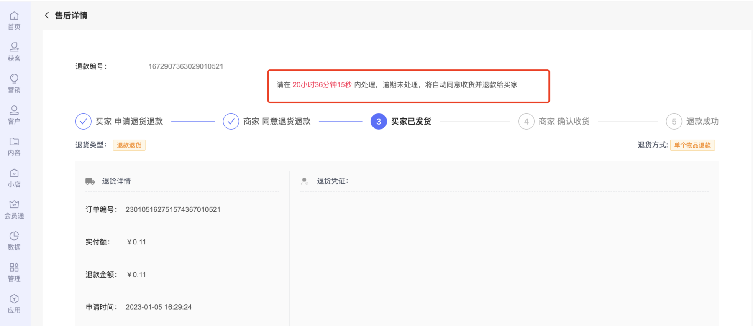Click the back arrow beside 售后详情

point(47,15)
